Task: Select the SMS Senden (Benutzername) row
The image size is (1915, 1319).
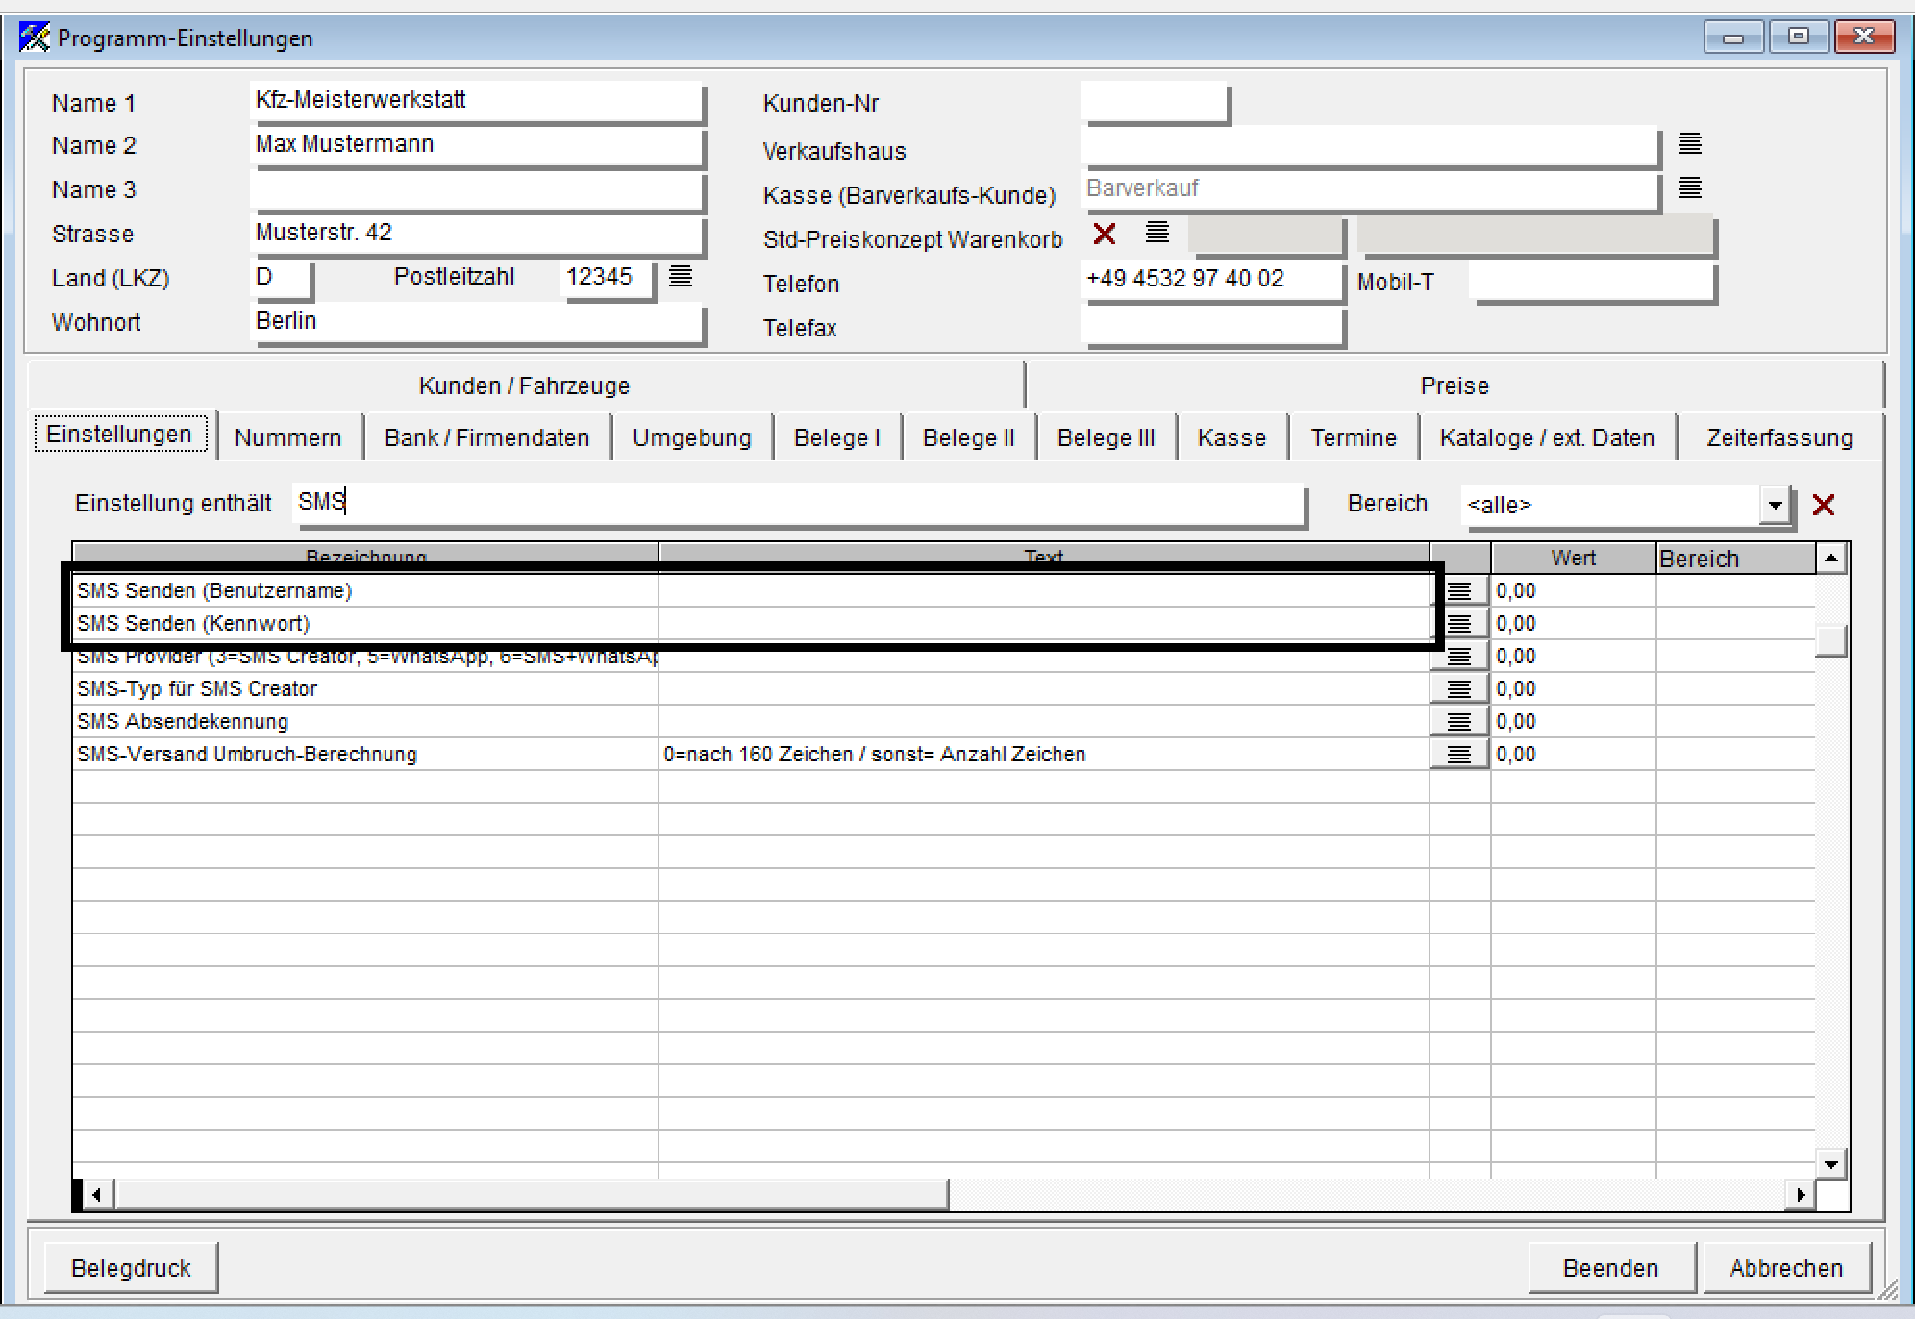Action: coord(943,591)
